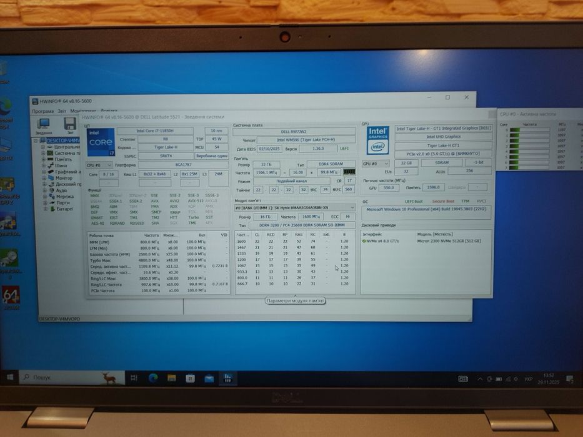Open Task View on the taskbar
The height and width of the screenshot is (437, 583).
point(134,378)
